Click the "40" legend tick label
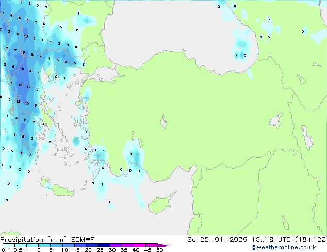This screenshot has height=252, width=327. click(136, 250)
